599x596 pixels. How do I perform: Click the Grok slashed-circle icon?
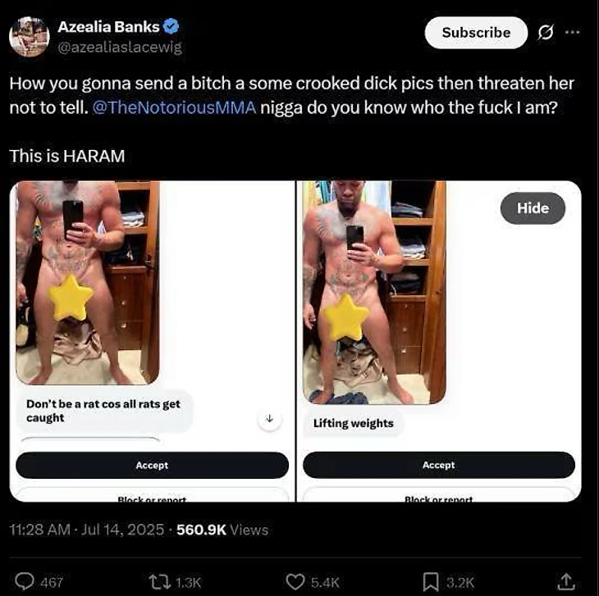(546, 33)
